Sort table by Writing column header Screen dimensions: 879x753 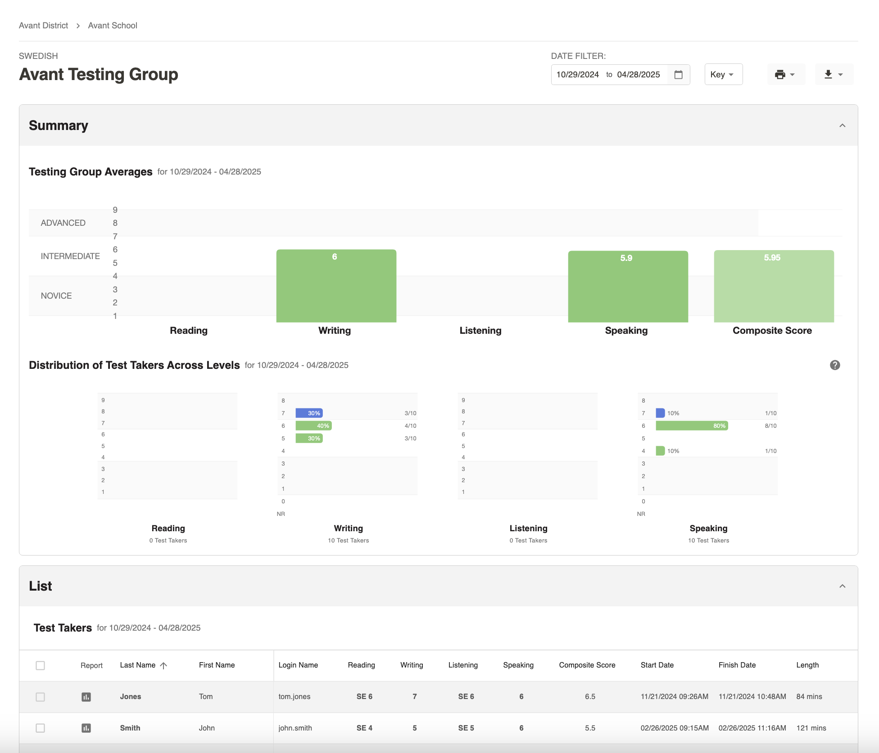412,665
